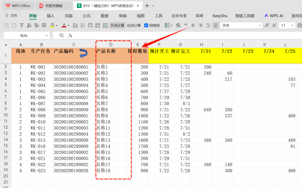Select column D header
The height and width of the screenshot is (188, 302).
[x=111, y=45]
